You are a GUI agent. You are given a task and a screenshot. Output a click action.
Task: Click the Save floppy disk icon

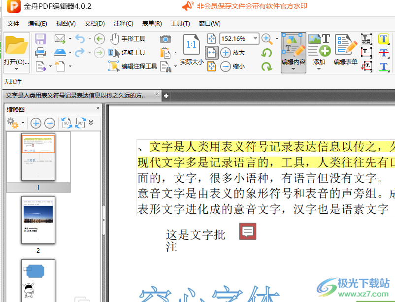(x=40, y=39)
